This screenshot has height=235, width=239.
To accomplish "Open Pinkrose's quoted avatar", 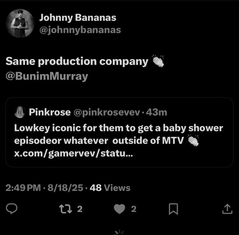I will coord(20,112).
